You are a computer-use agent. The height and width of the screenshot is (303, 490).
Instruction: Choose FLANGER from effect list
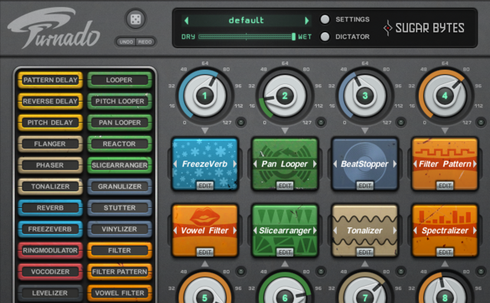[x=51, y=144]
